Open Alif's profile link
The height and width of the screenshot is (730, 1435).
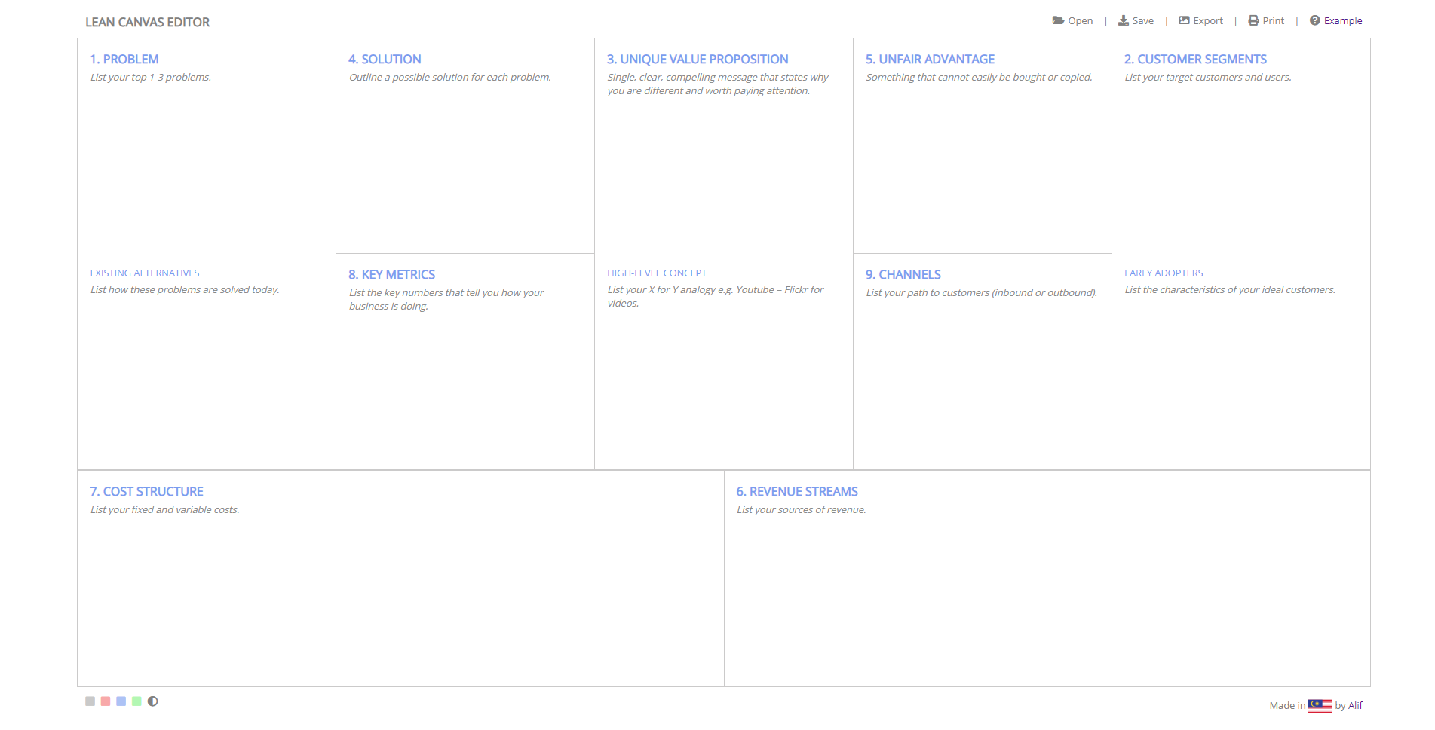[1355, 705]
